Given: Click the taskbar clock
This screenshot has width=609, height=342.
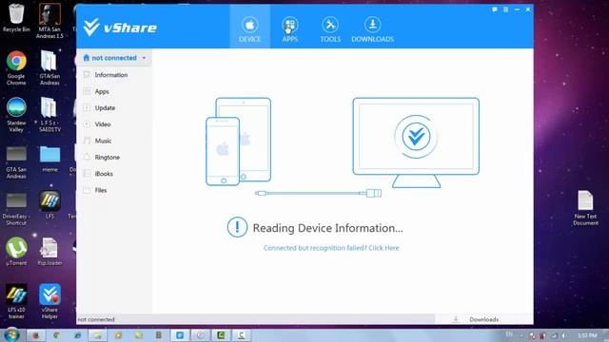Looking at the screenshot, I should 587,335.
